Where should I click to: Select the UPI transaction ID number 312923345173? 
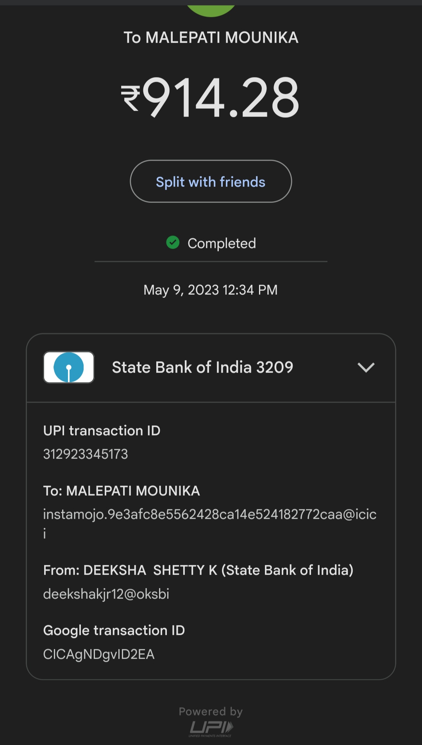[86, 454]
